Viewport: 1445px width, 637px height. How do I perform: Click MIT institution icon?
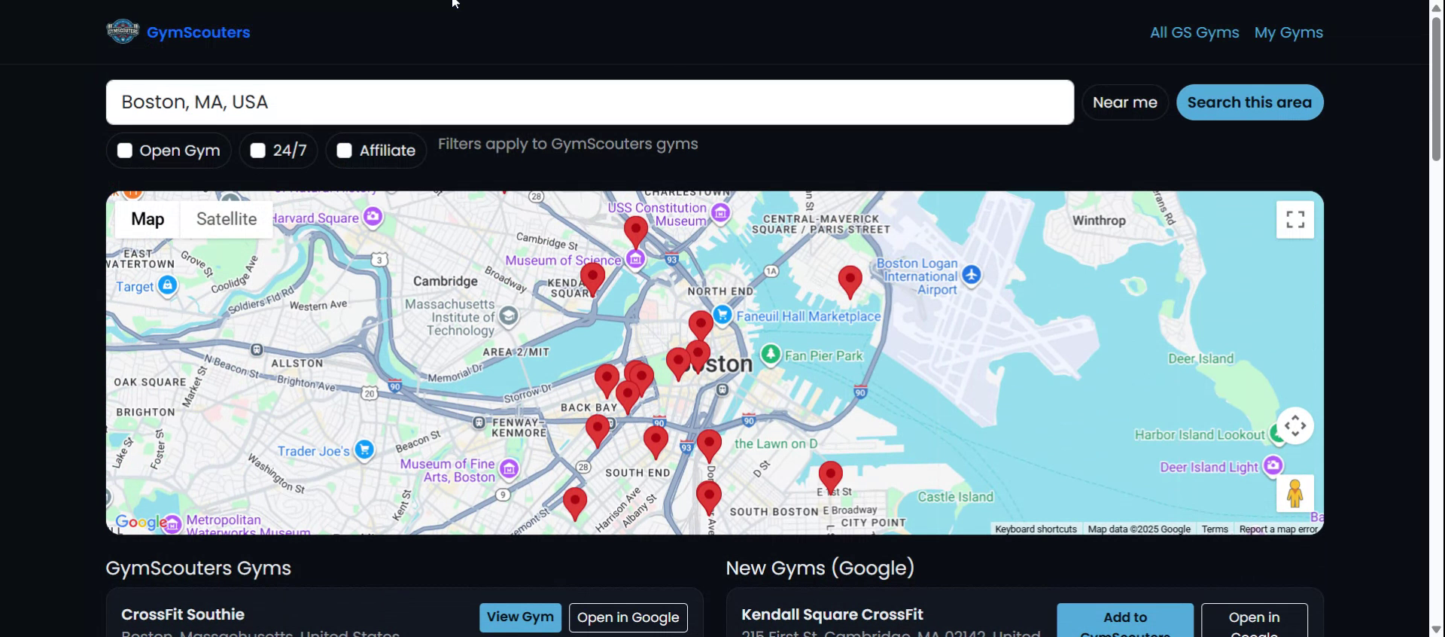coord(509,316)
